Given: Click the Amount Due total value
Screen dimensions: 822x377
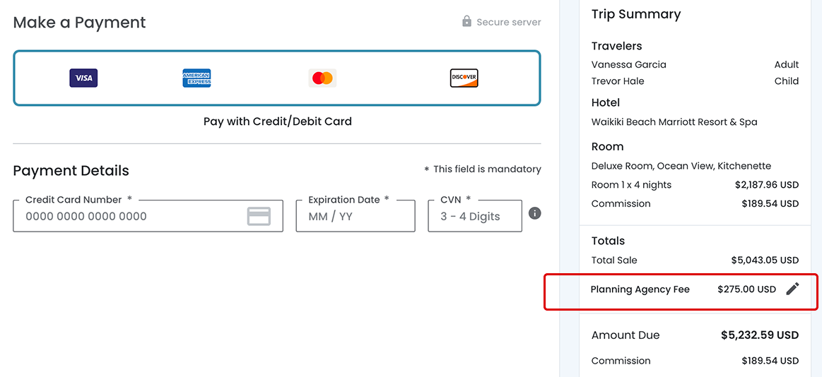Looking at the screenshot, I should pos(759,335).
